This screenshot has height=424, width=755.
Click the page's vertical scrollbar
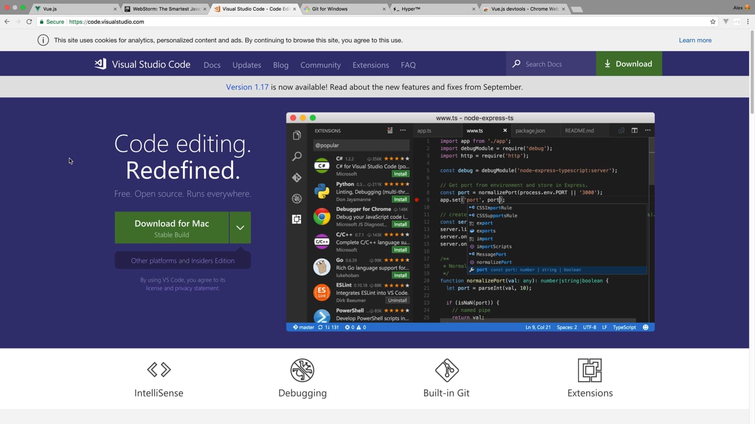pyautogui.click(x=751, y=72)
